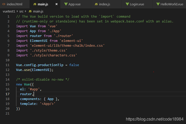The image size is (186, 124).
Task: Click the false keyword on line 11
Action: [74, 65]
